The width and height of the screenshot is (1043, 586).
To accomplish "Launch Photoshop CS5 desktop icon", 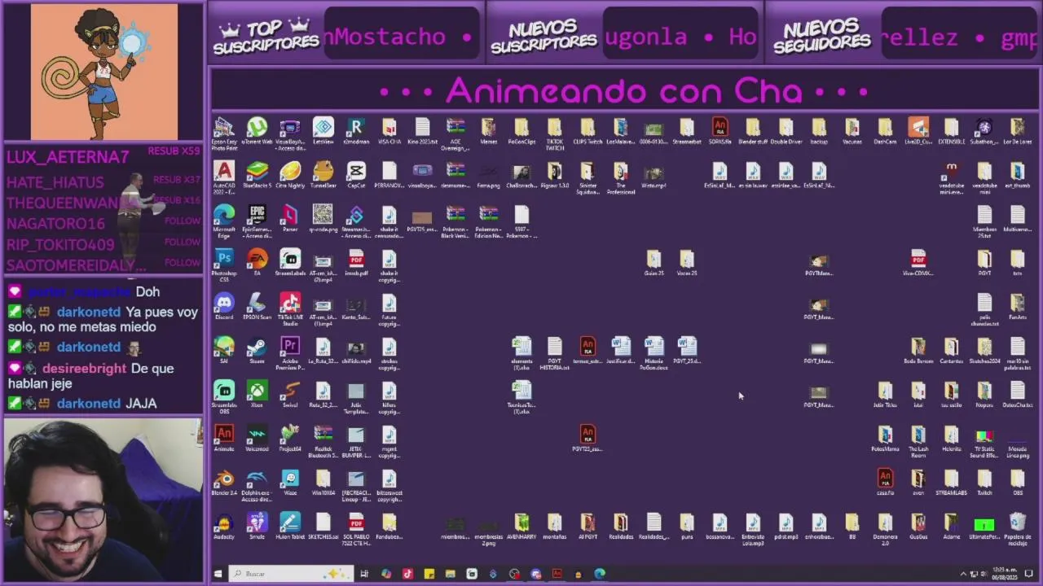I will coord(224,265).
